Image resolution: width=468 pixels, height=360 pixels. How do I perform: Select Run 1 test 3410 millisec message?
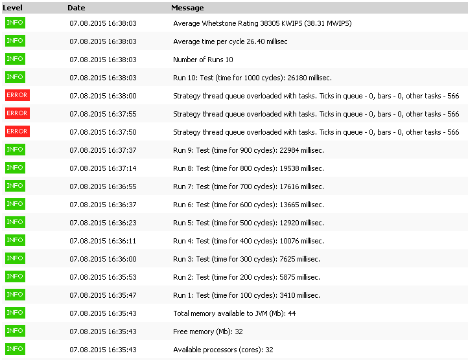(246, 295)
